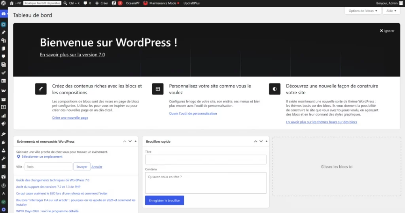Open the Ctrl + K search command
405x213 pixels.
(72, 3)
